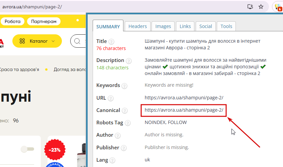Select the Social tab
Image resolution: width=283 pixels, height=167 pixels.
[206, 26]
